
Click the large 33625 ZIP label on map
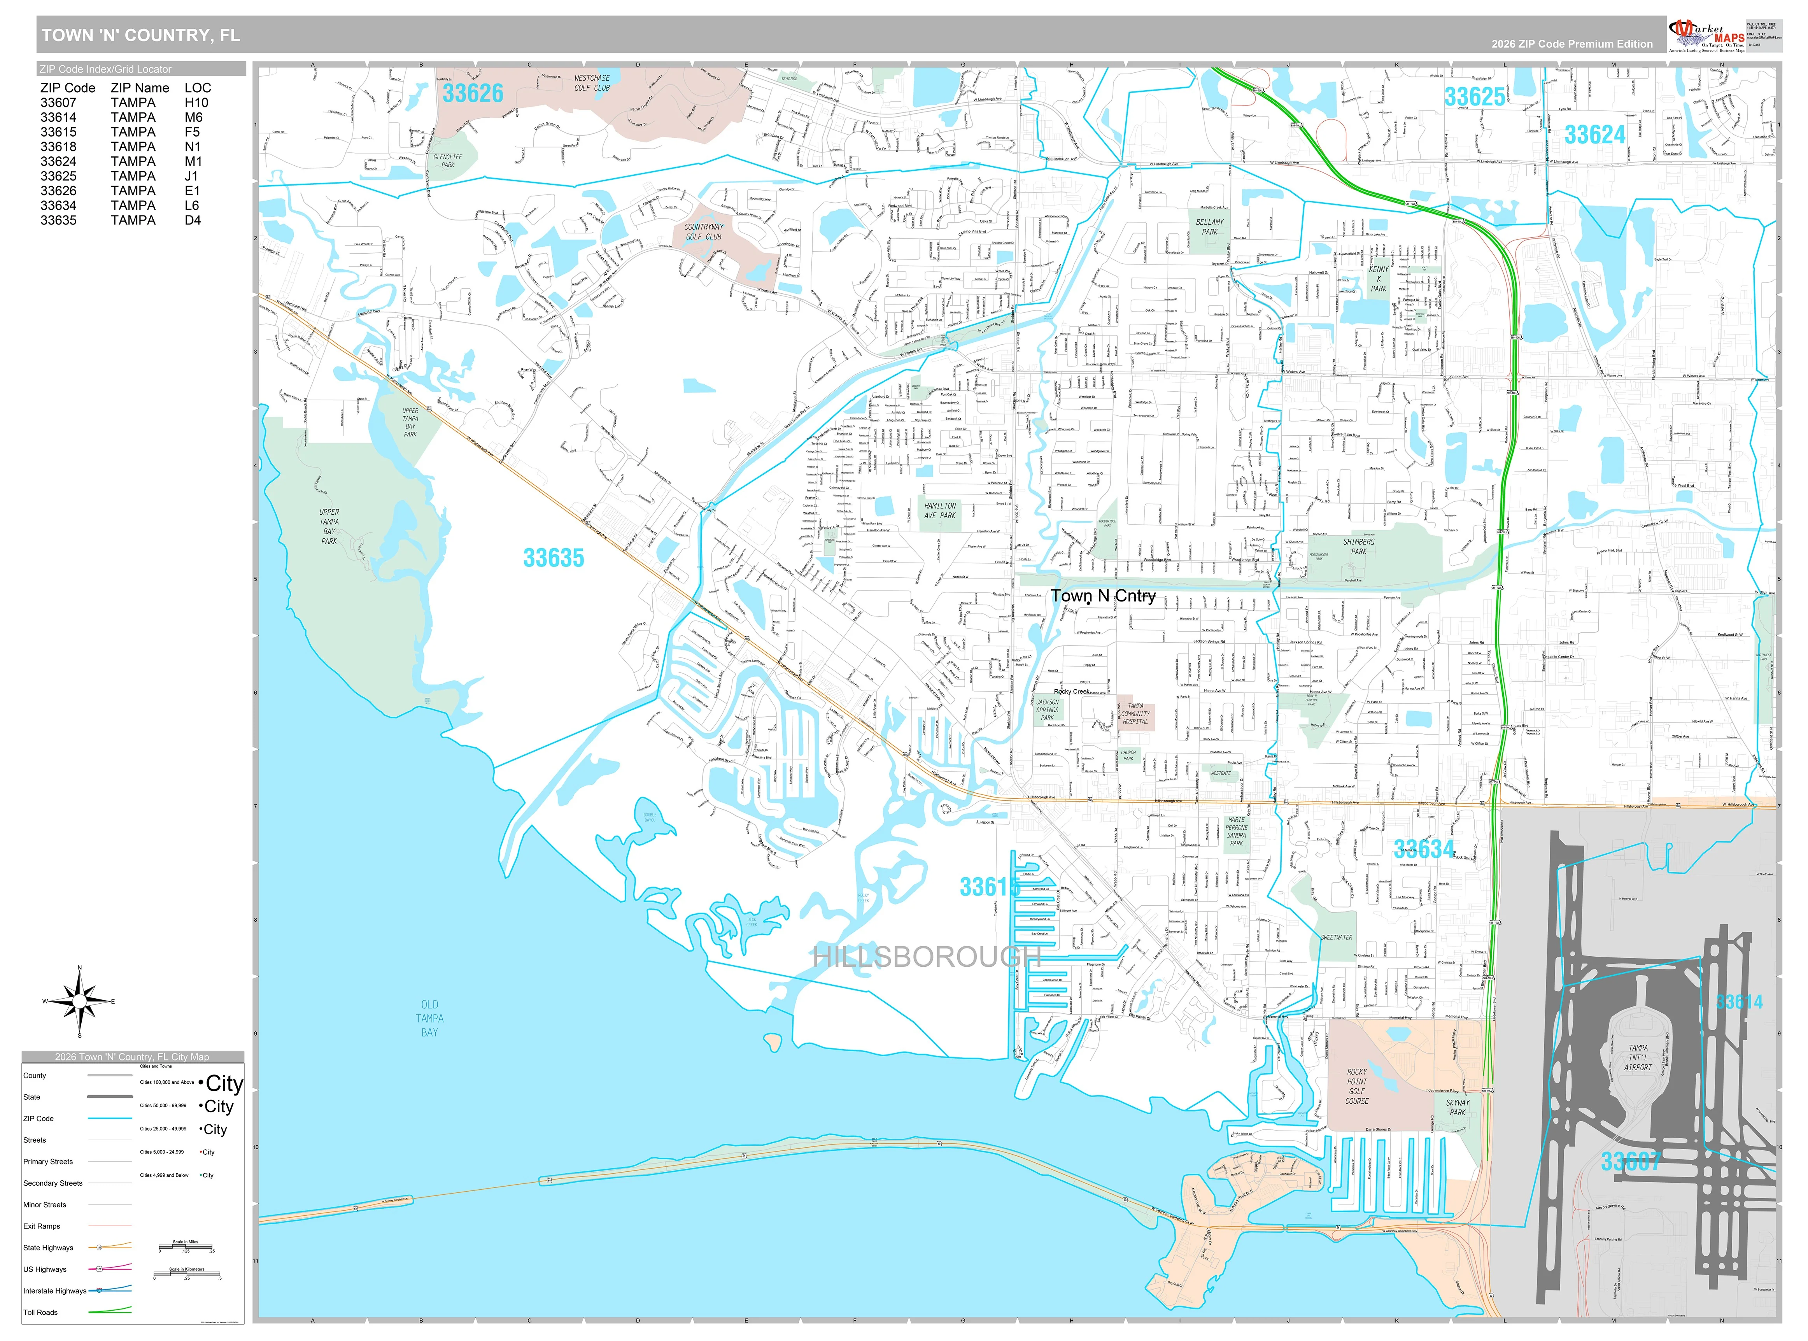tap(1475, 97)
